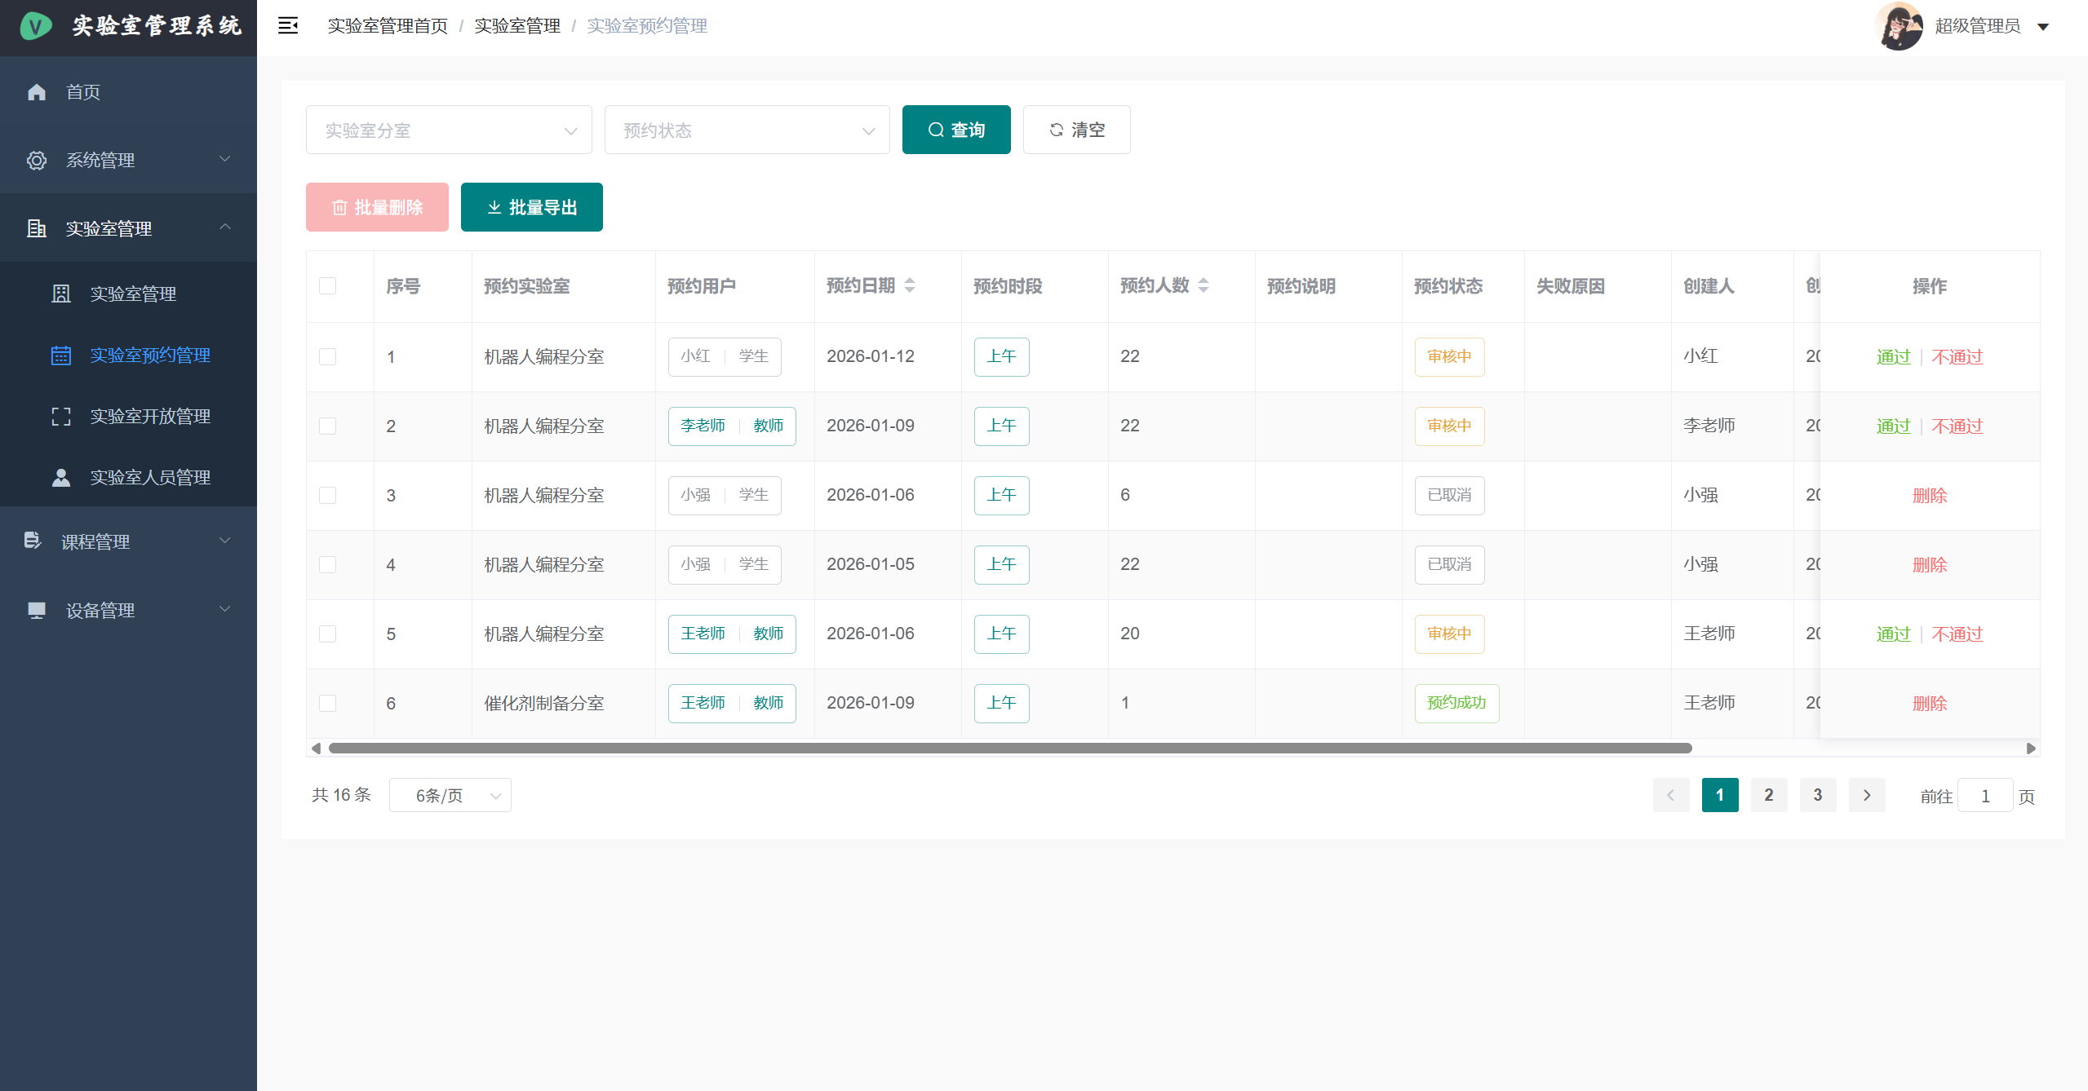Click the horizontal table scrollbar
This screenshot has width=2088, height=1091.
[x=1010, y=749]
